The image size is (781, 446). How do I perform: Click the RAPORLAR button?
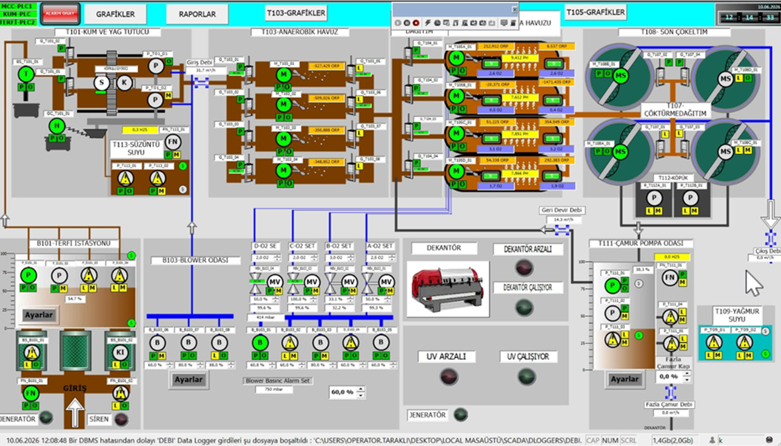point(197,14)
